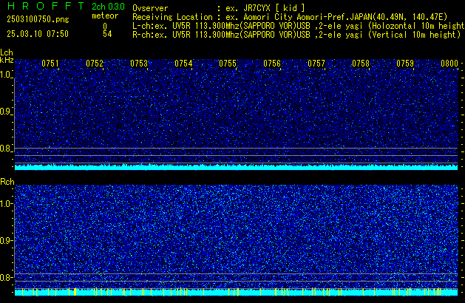Click the kHz unit label

7,60
